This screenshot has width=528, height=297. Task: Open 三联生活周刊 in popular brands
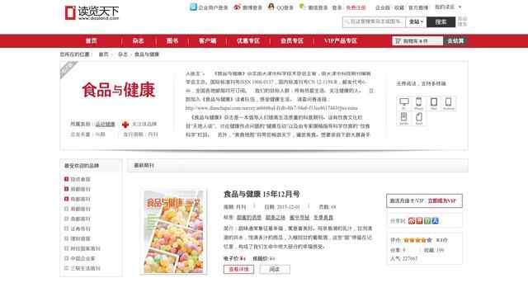coord(86,268)
